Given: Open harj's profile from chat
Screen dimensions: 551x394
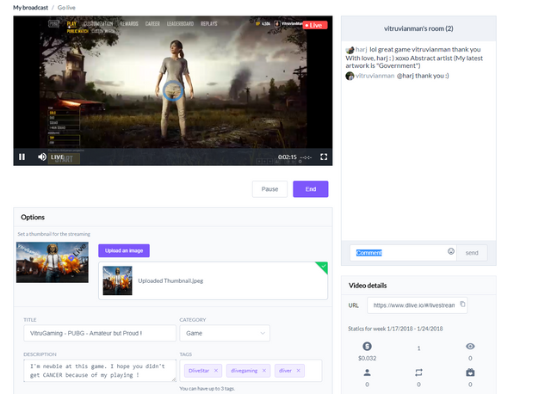Looking at the screenshot, I should point(362,50).
